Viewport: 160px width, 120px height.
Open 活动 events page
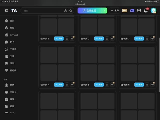point(10,63)
